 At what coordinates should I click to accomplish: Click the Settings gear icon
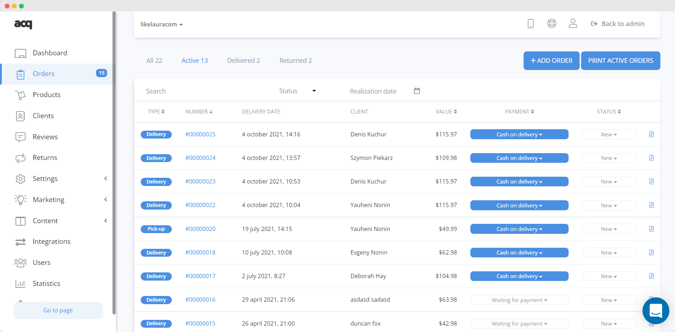20,179
